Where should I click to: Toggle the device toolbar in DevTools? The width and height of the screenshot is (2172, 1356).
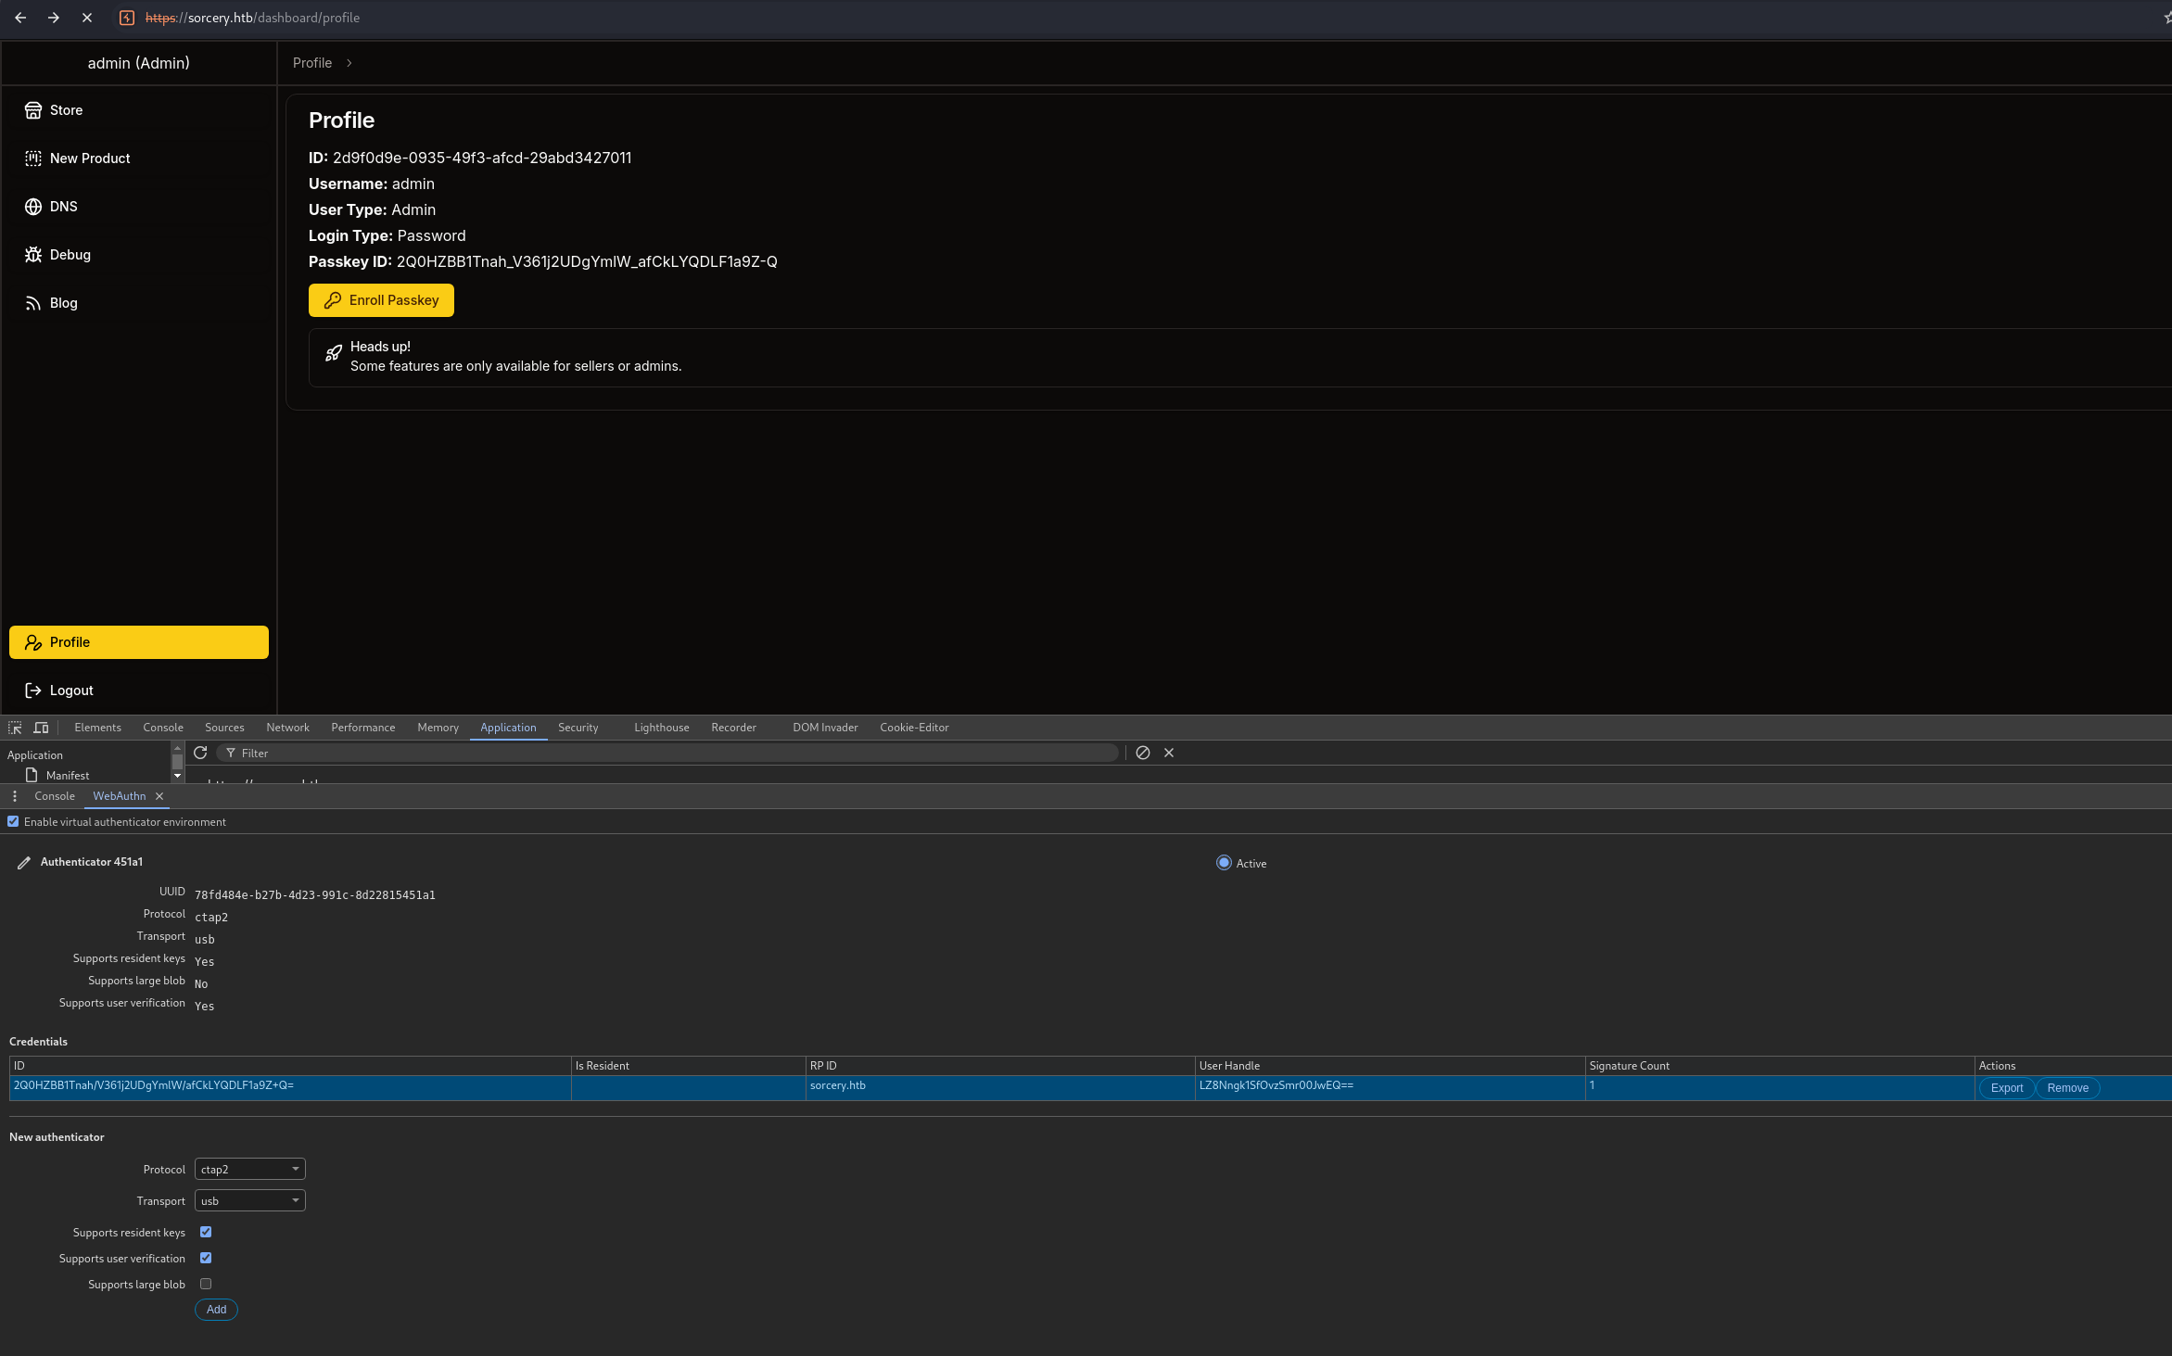pos(41,728)
